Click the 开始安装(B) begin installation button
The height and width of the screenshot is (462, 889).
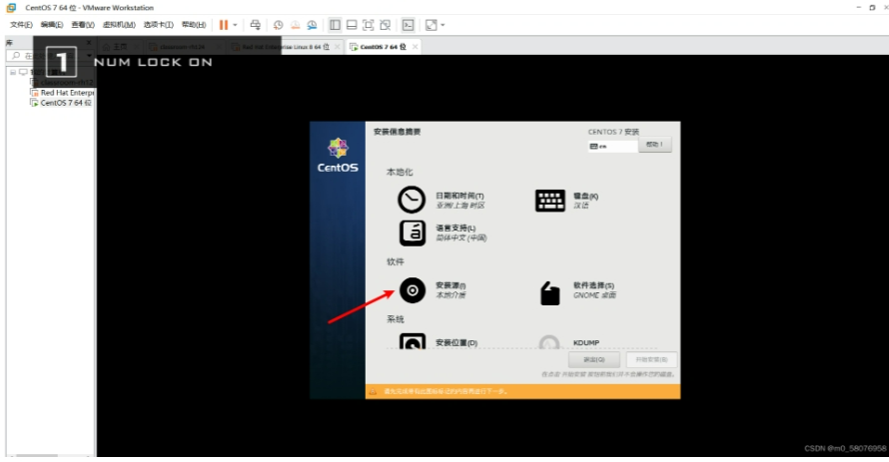(651, 359)
